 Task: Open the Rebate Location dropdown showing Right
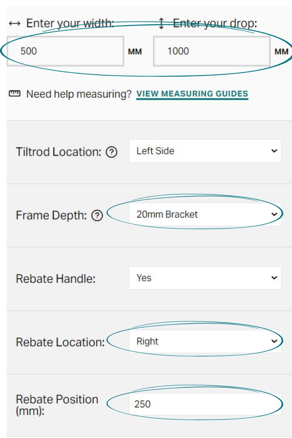[x=205, y=341]
